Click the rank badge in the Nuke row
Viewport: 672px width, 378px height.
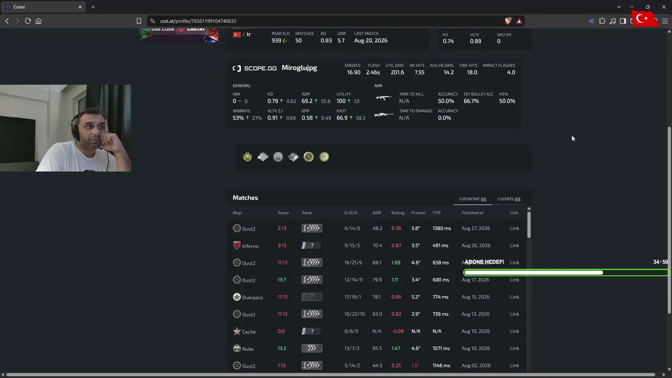point(312,349)
